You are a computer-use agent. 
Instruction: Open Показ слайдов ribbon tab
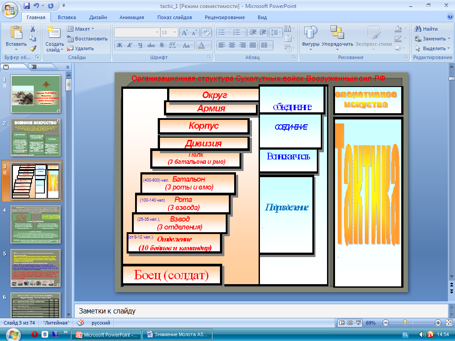coord(174,17)
